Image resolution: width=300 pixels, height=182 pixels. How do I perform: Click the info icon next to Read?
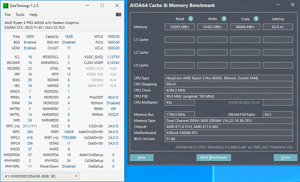click(x=190, y=18)
